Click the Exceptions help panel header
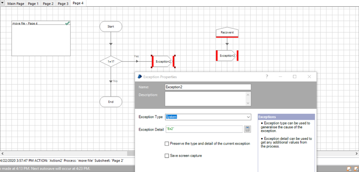Viewport: 359px width, 172px height. tap(286, 117)
